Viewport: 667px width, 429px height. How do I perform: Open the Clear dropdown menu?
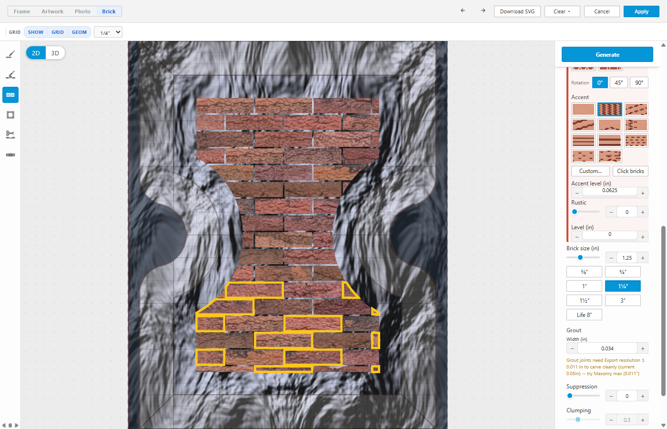pyautogui.click(x=562, y=11)
